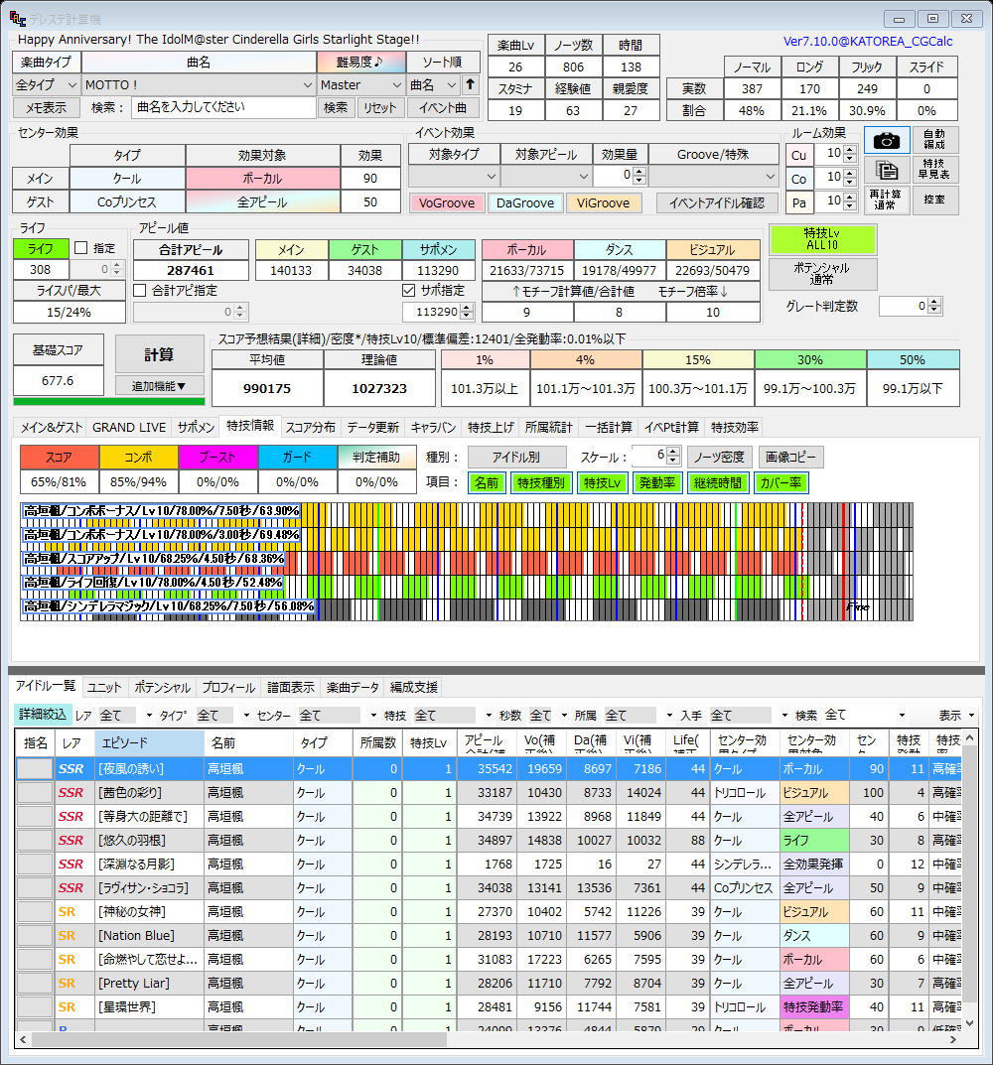Increase the Cu room effect stepper
Viewport: 993px width, 1065px height.
coord(850,151)
